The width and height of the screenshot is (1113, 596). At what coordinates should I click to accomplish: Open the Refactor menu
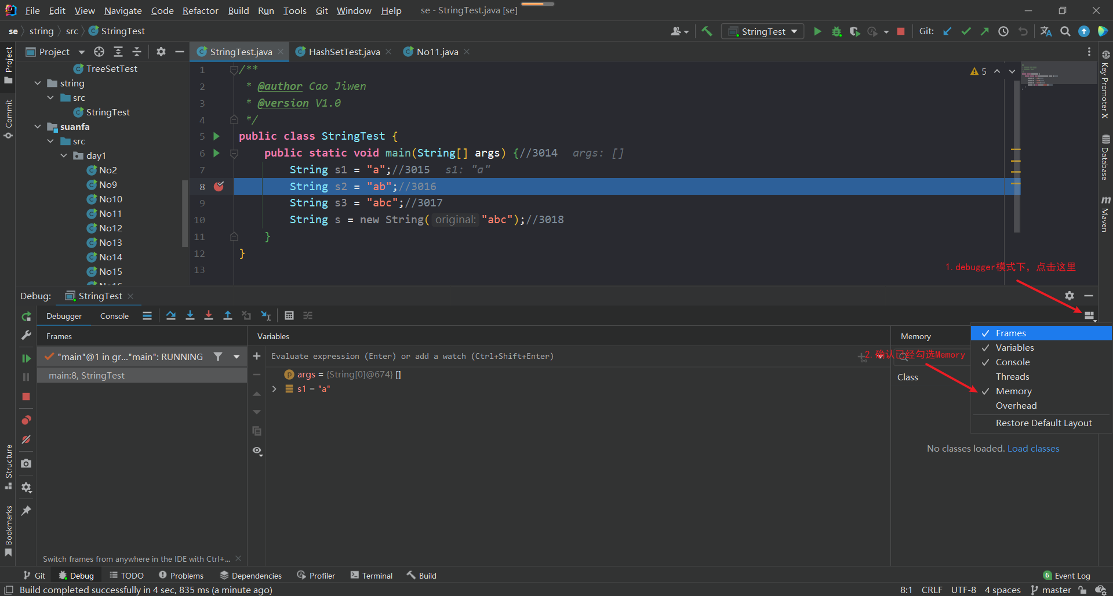click(200, 10)
